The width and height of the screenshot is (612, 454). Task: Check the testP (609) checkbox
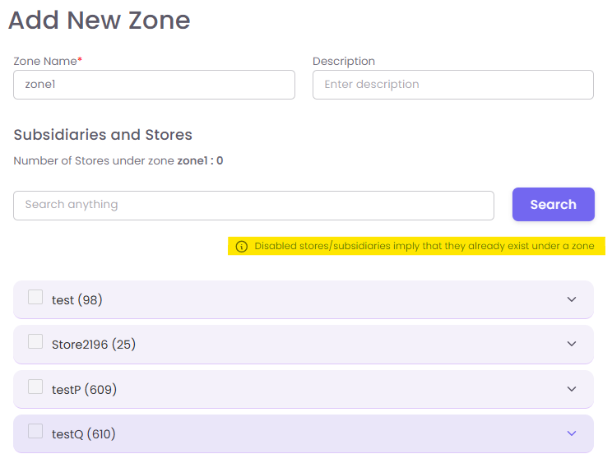[x=35, y=387]
